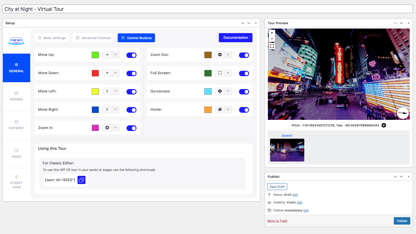The height and width of the screenshot is (234, 416).
Task: Switch to the Basic Settings tab
Action: coord(52,38)
